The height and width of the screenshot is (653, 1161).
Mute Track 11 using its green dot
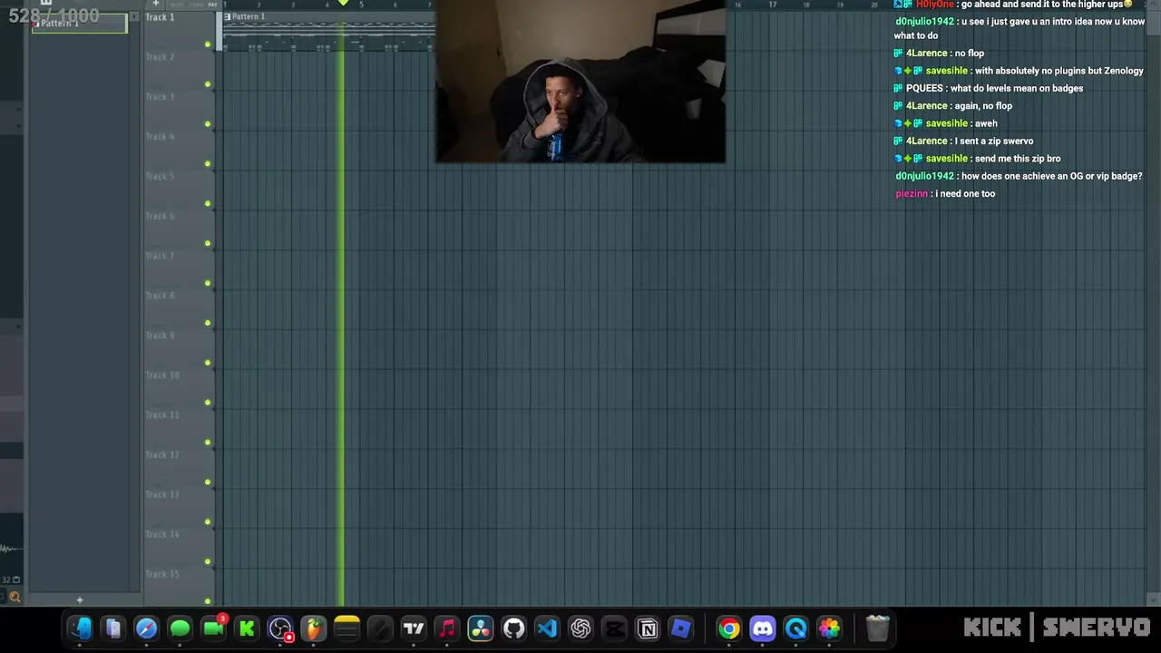coord(208,443)
